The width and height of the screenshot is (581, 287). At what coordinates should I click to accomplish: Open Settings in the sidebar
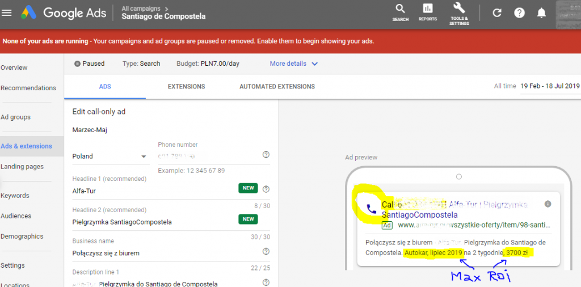pyautogui.click(x=12, y=265)
